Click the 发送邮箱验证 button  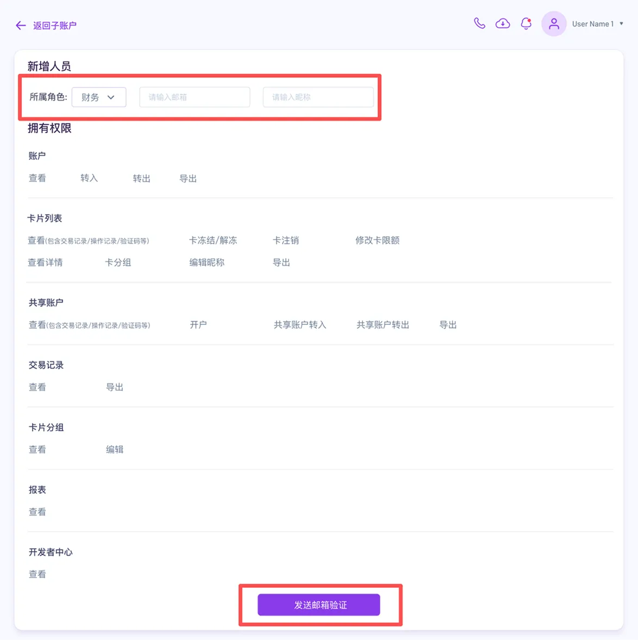(319, 605)
